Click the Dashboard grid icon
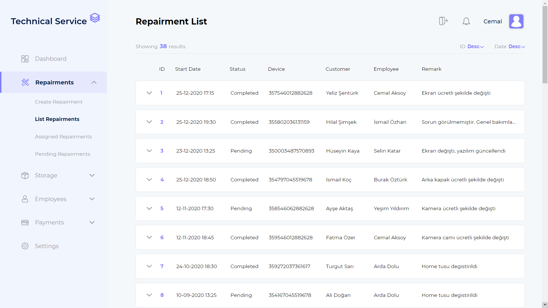 point(25,59)
